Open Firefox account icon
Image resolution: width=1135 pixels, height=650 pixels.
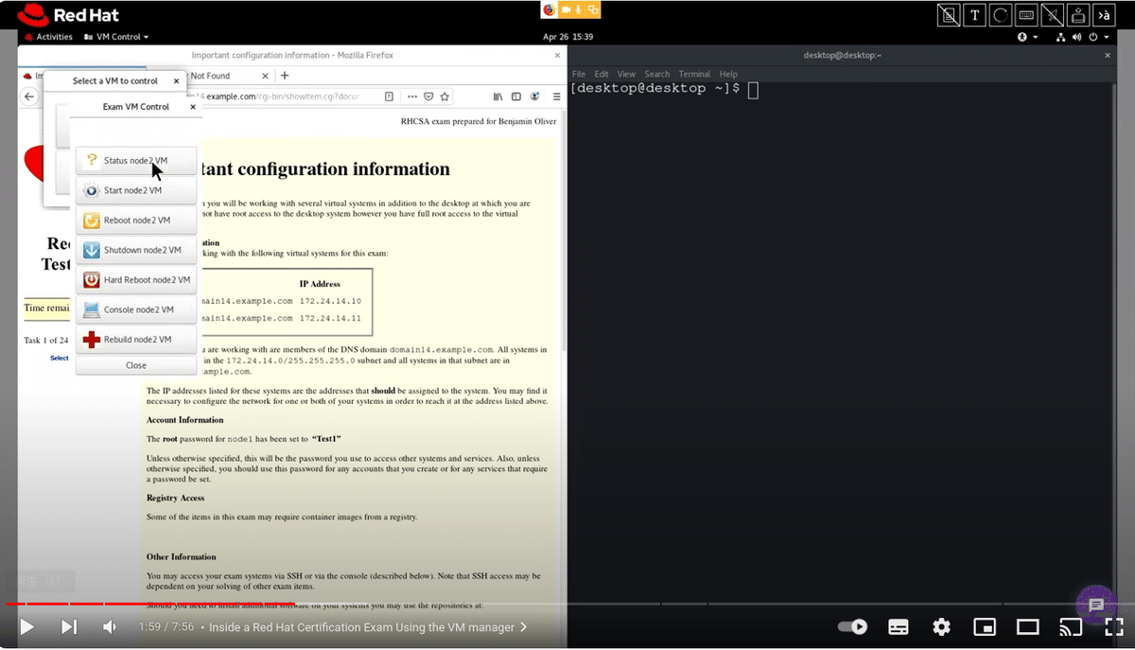pos(535,97)
